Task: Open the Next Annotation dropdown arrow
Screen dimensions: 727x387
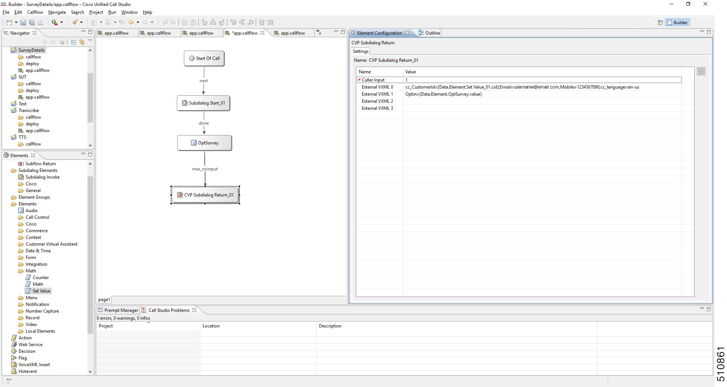Action: [x=101, y=22]
